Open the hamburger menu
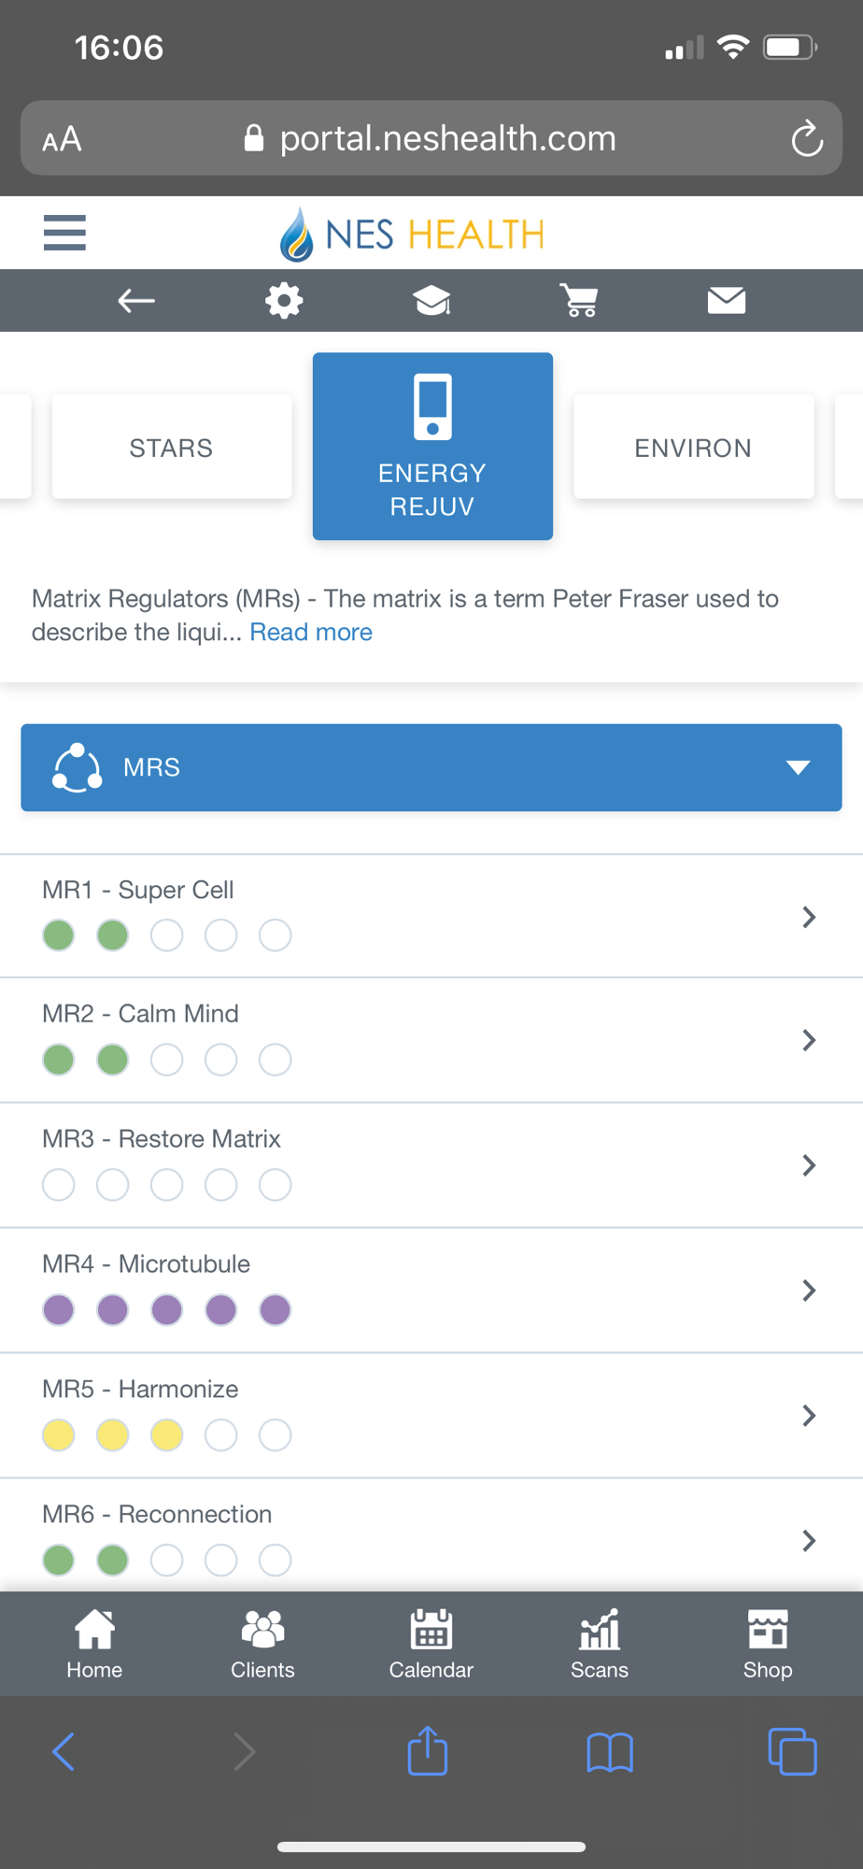The height and width of the screenshot is (1869, 863). (64, 233)
